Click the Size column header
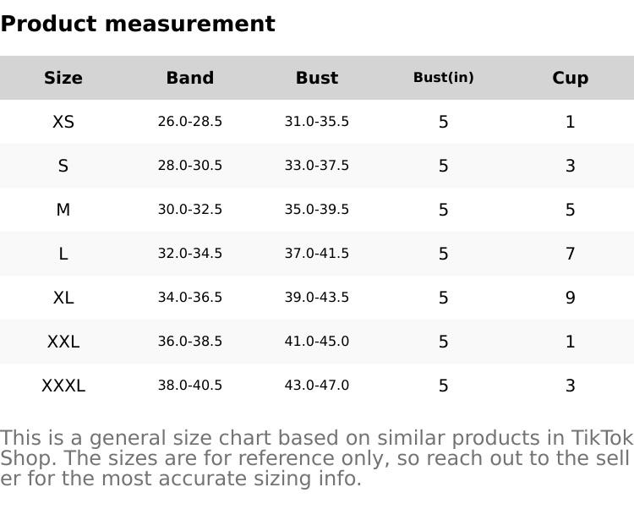634x509 pixels. pos(63,78)
